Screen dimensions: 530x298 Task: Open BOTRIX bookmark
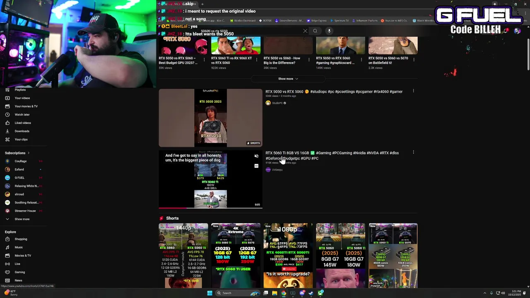[x=265, y=20]
